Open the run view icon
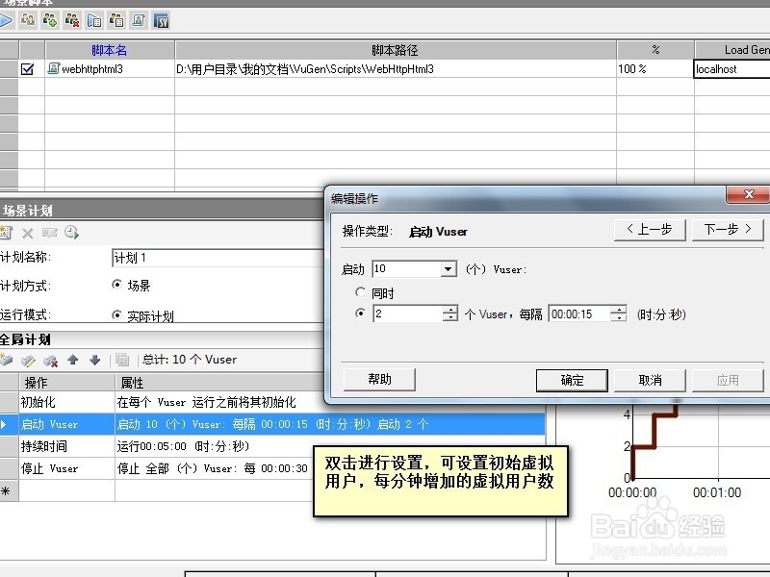Viewport: 770px width, 577px height. [93, 19]
